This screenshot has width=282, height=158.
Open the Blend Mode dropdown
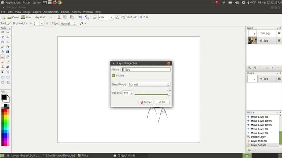tap(149, 84)
